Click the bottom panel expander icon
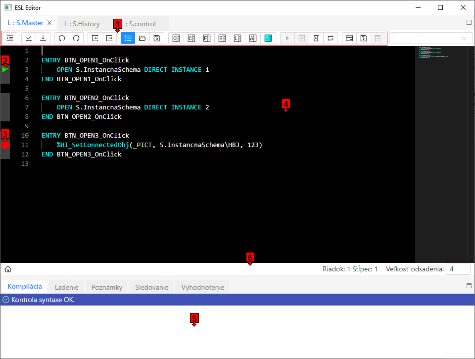475x359 pixels. click(469, 286)
